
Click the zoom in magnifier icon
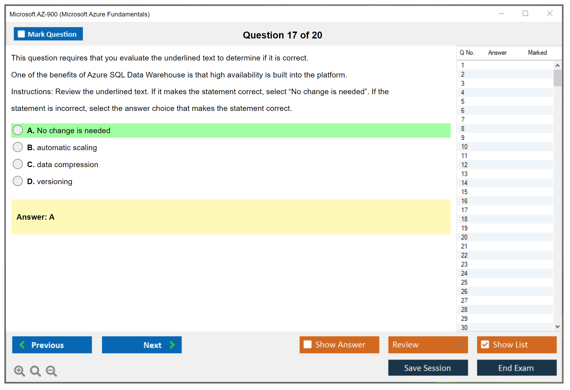(19, 371)
